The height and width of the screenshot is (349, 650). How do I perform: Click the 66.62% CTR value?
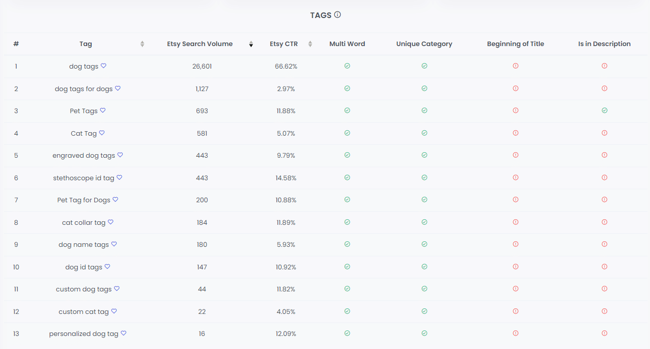click(x=286, y=66)
